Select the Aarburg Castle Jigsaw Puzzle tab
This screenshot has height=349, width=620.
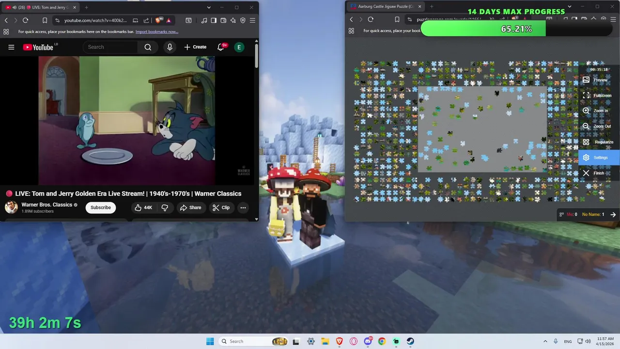click(x=385, y=6)
